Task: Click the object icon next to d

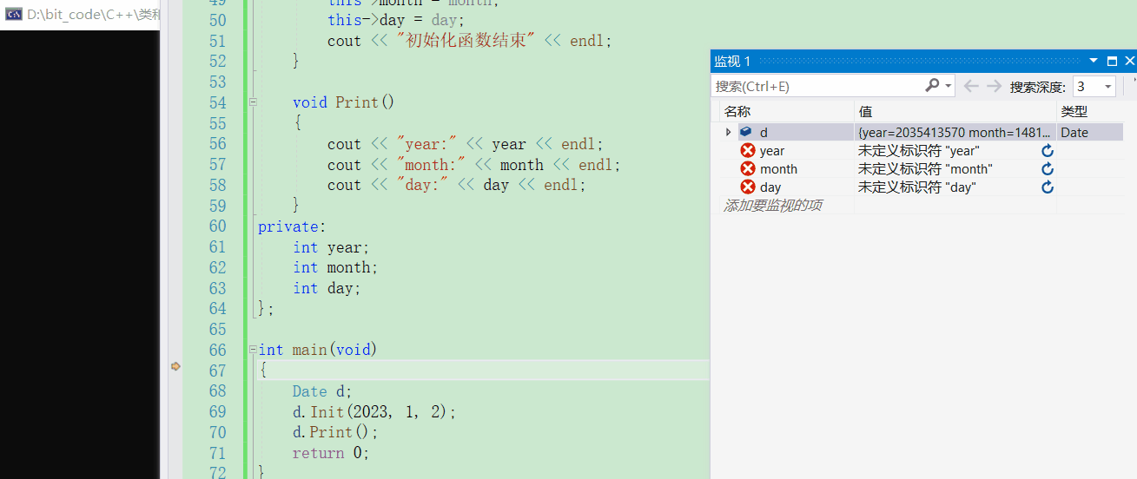Action: [746, 132]
